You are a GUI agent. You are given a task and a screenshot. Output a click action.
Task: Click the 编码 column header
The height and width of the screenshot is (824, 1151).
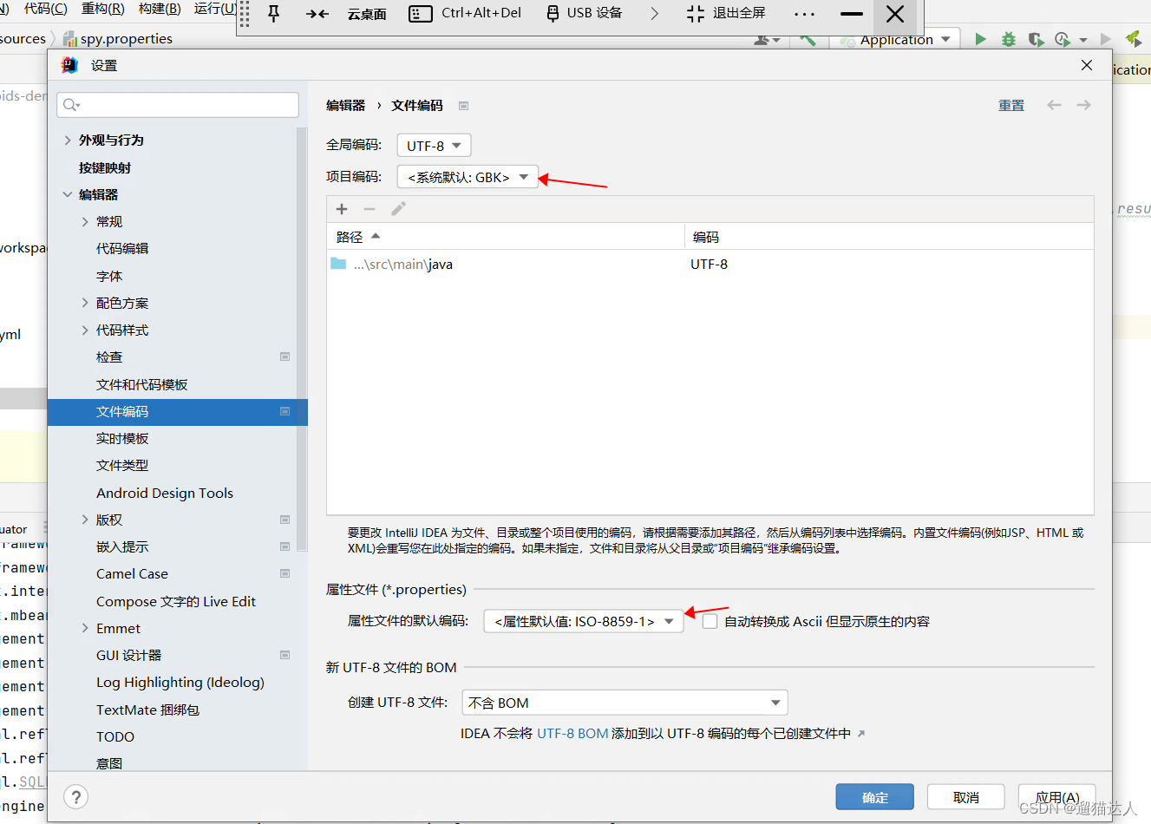point(889,237)
